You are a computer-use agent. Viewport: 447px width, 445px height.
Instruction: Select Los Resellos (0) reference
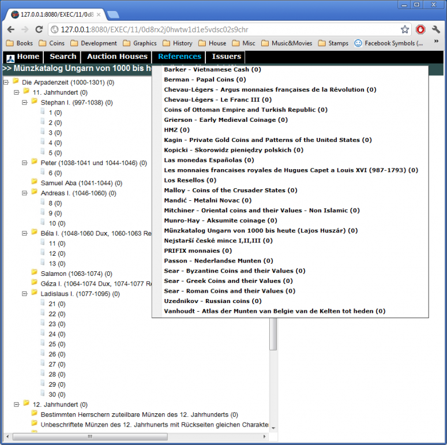pyautogui.click(x=190, y=180)
